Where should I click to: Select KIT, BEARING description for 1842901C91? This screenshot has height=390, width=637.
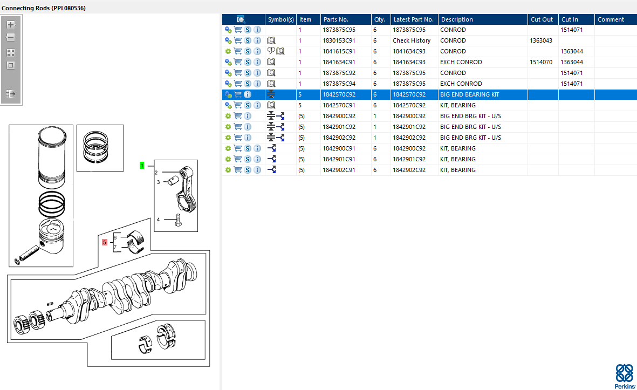pos(458,159)
